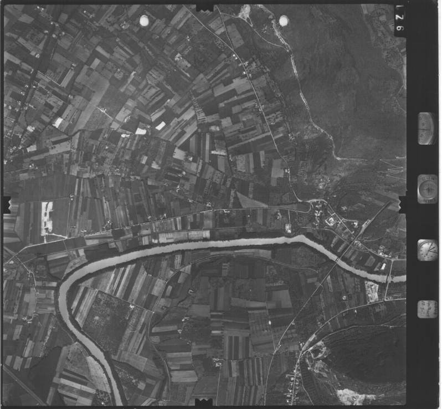Click the bubble level dial with crosshair
Screen dimensions: 442x409
428,188
